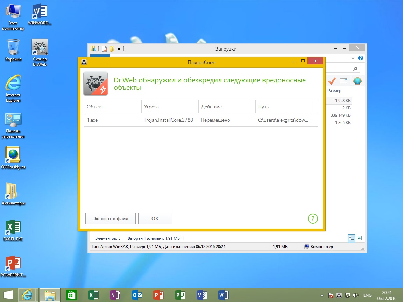The image size is (403, 302).
Task: Sort by Действие column header
Action: pos(227,107)
